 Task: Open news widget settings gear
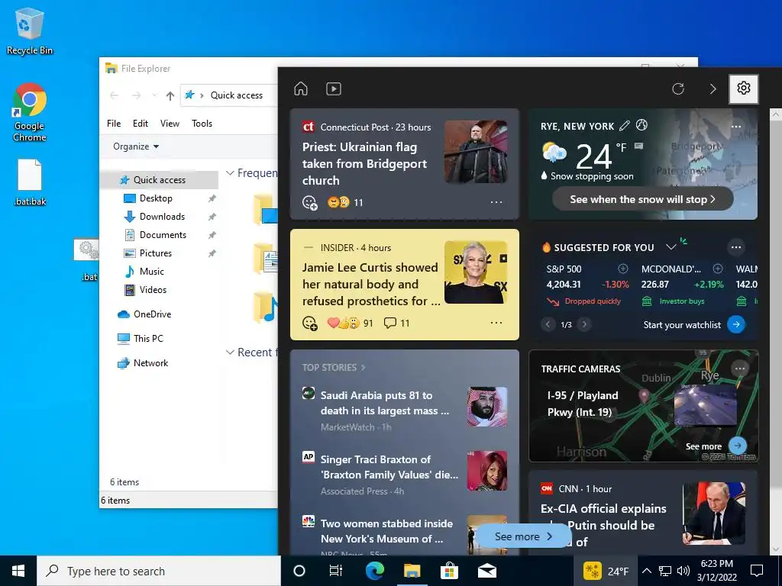744,89
